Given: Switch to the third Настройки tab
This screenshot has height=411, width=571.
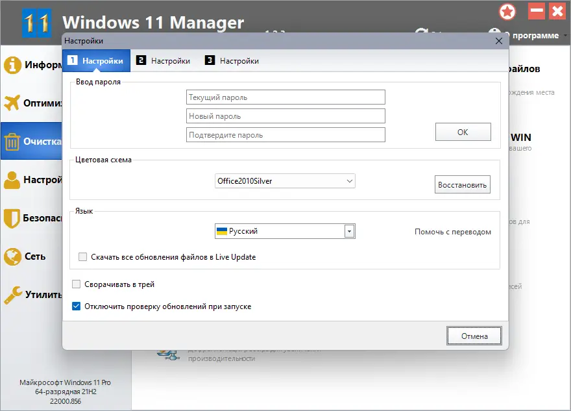Looking at the screenshot, I should point(232,60).
